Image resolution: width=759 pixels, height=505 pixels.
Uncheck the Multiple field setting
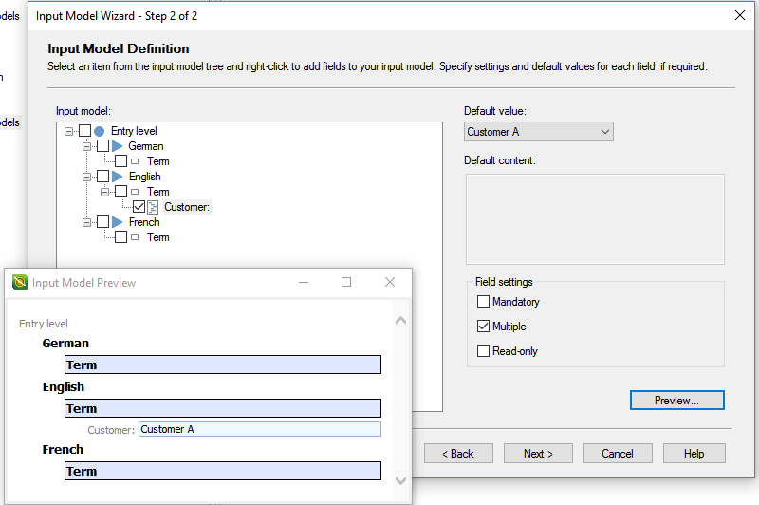[x=484, y=327]
